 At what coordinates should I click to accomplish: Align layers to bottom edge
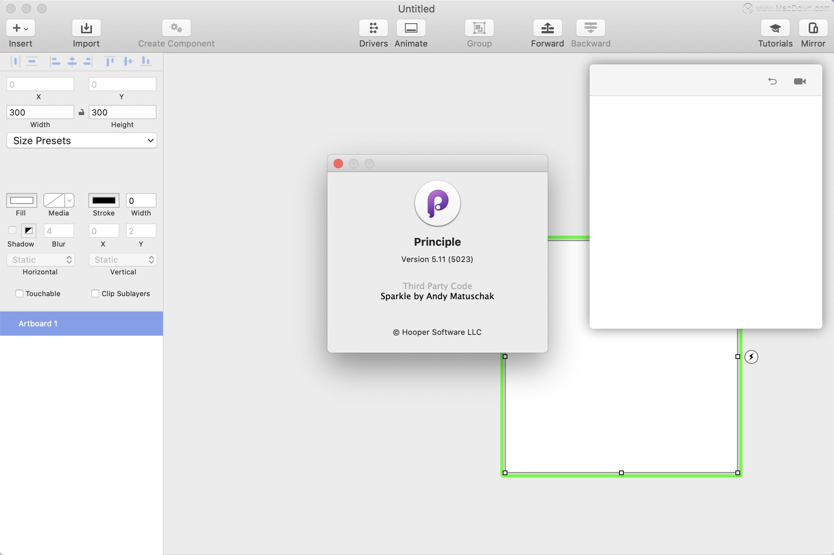(145, 61)
